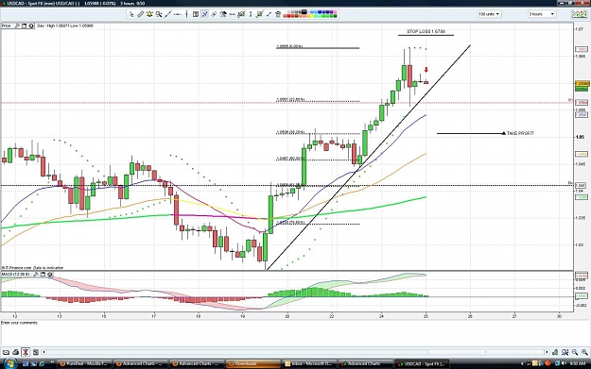Close the Price panel
The width and height of the screenshot is (591, 369).
31,26
